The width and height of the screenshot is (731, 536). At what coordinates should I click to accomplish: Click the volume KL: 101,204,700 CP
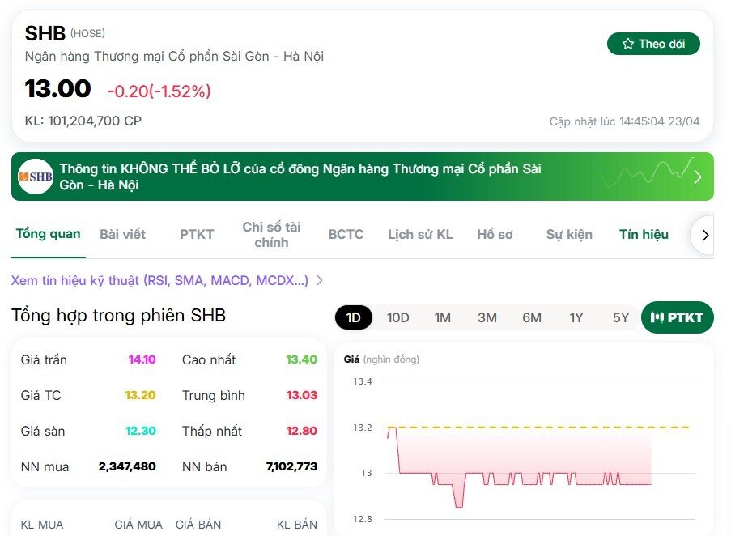point(83,121)
